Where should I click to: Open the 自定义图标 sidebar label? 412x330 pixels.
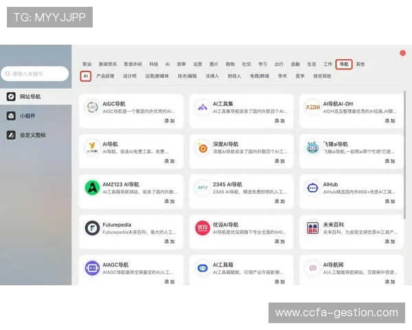[33, 135]
